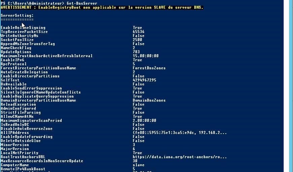Select the LocalNetPriority True value
This screenshot has height=172, width=293.
137,153
